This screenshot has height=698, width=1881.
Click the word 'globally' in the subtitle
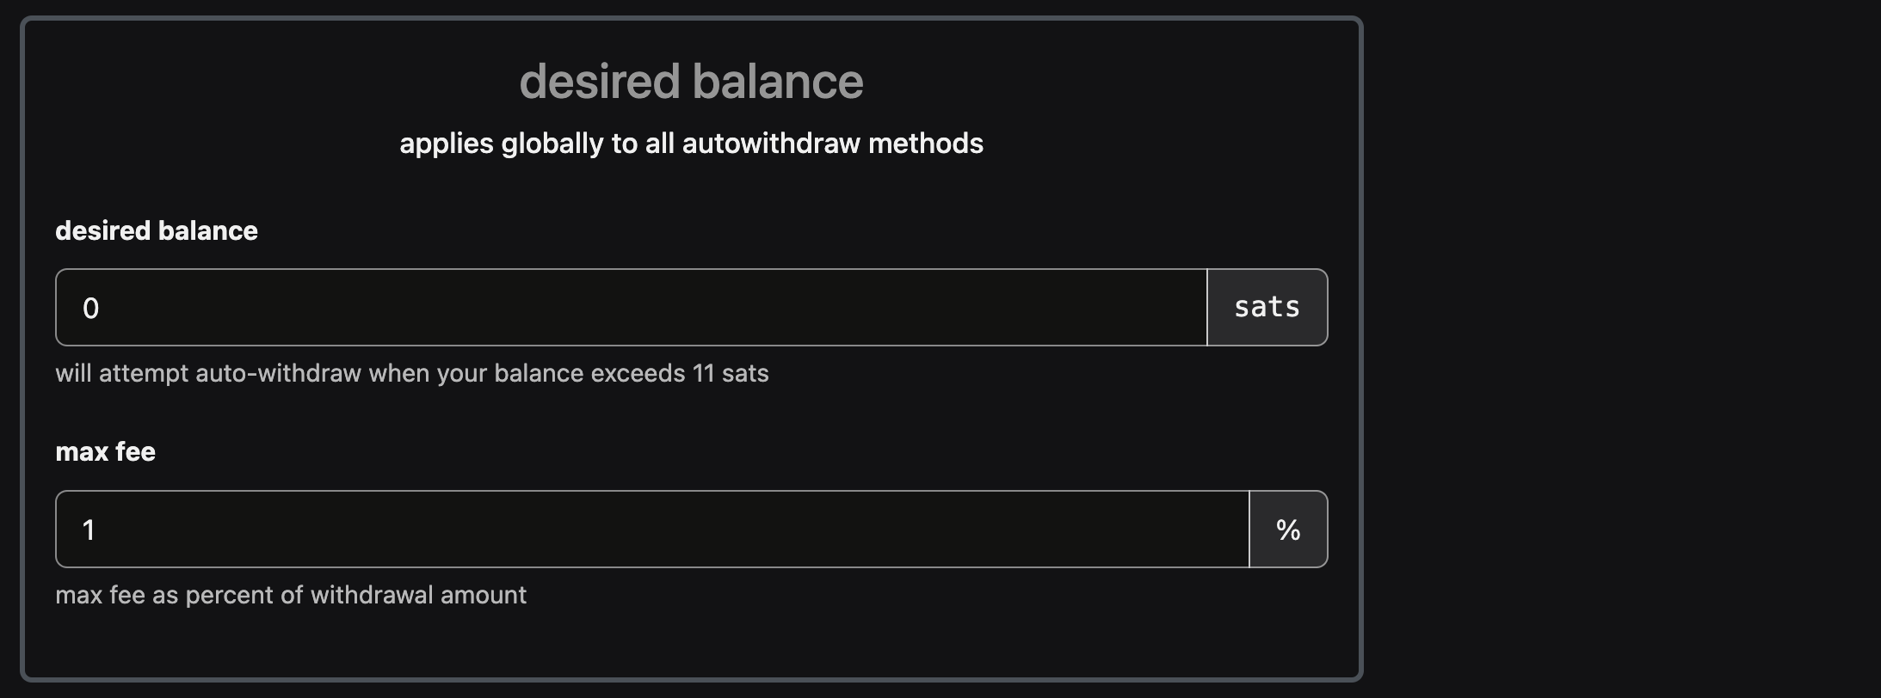552,144
